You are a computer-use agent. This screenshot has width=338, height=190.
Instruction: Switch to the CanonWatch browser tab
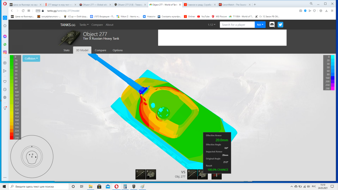(234, 5)
